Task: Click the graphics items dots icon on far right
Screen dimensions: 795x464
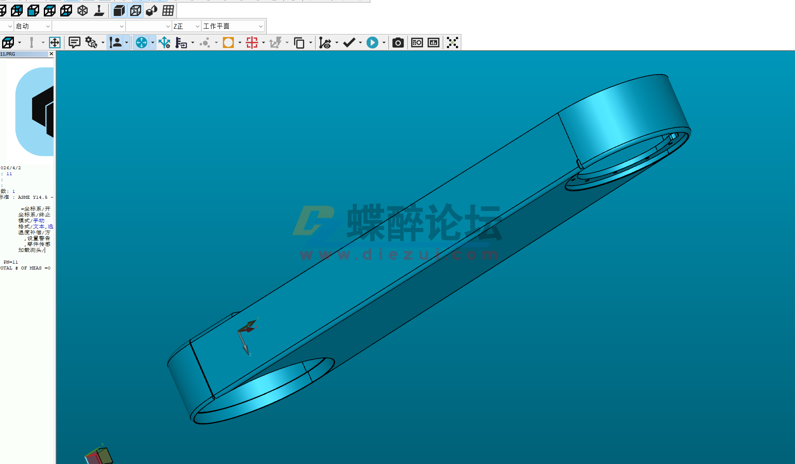Action: coord(452,42)
